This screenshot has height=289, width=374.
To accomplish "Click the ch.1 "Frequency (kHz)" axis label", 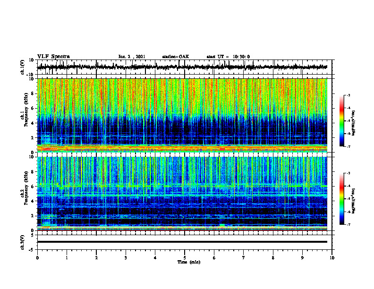I will pyautogui.click(x=26, y=109).
